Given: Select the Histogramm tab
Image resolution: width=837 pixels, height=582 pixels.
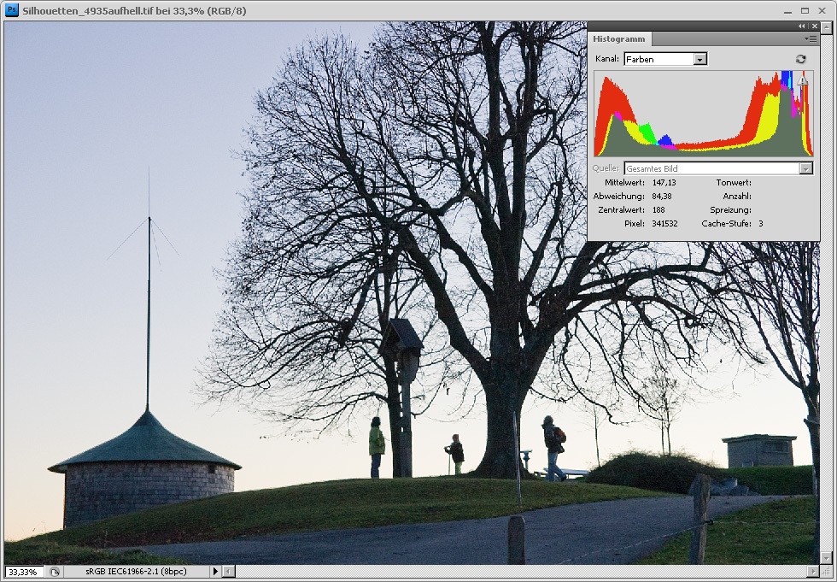Looking at the screenshot, I should pos(620,39).
